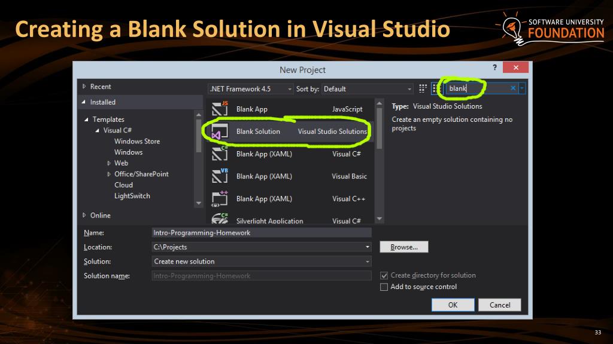
Task: Expand the Web tree node
Action: (109, 163)
